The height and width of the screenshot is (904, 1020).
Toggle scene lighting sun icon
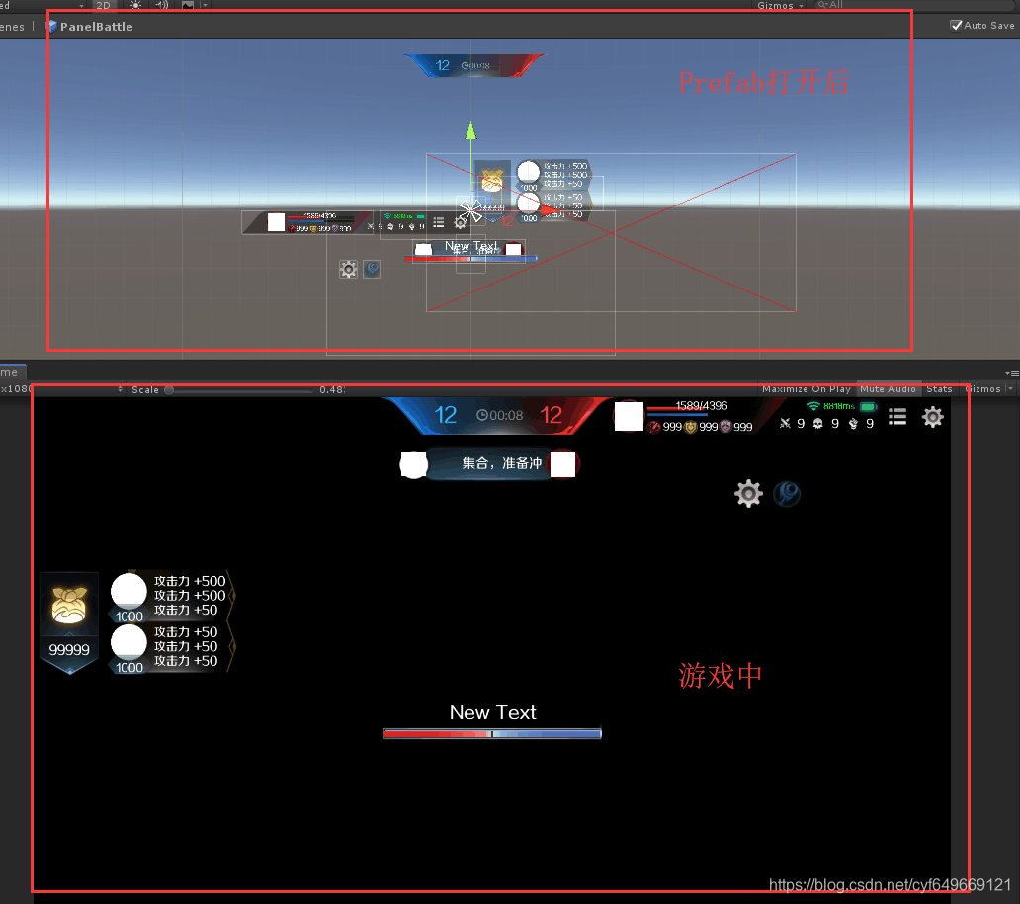[135, 5]
